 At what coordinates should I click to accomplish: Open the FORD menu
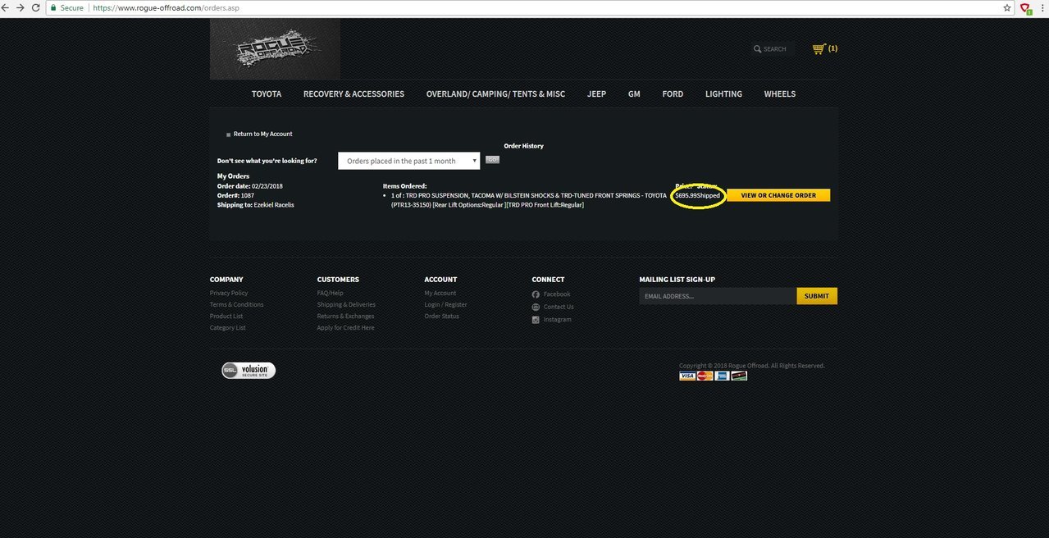pyautogui.click(x=673, y=94)
